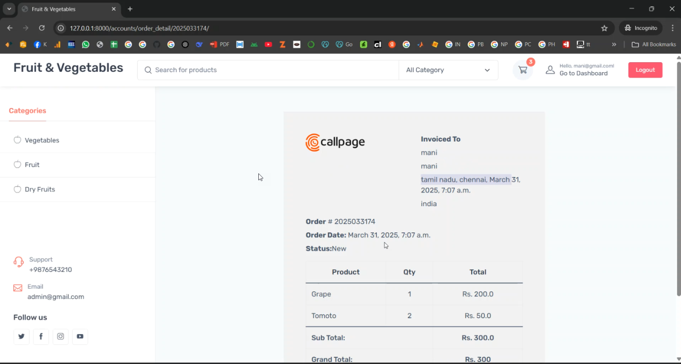681x364 pixels.
Task: Click the user profile icon
Action: [x=550, y=70]
